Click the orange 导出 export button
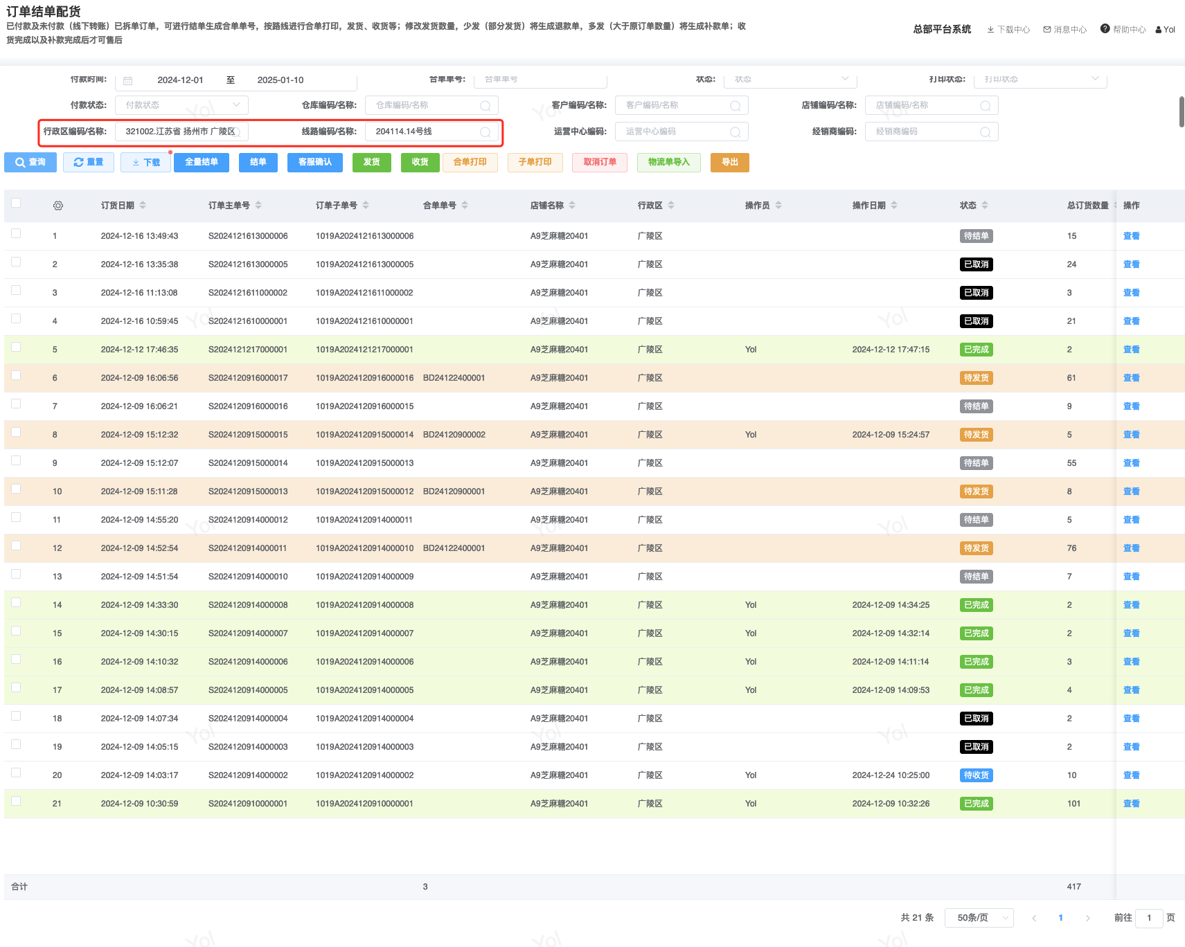The width and height of the screenshot is (1185, 947). [729, 163]
